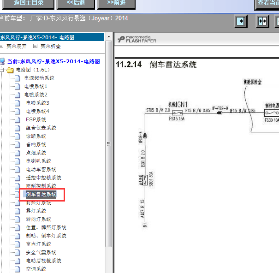Open 空调系统 diagram
Image resolution: width=279 pixels, height=273 pixels.
[x=36, y=269]
